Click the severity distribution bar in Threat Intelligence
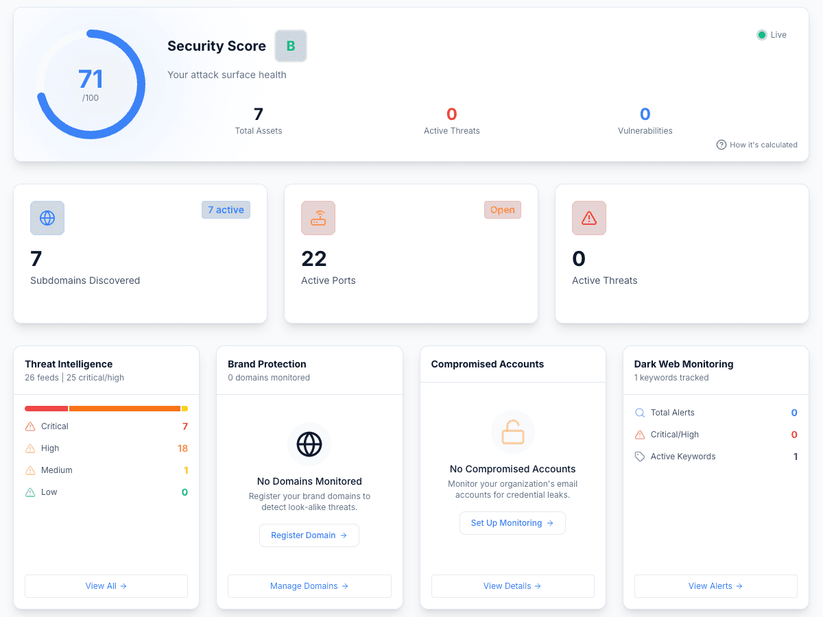 point(106,408)
